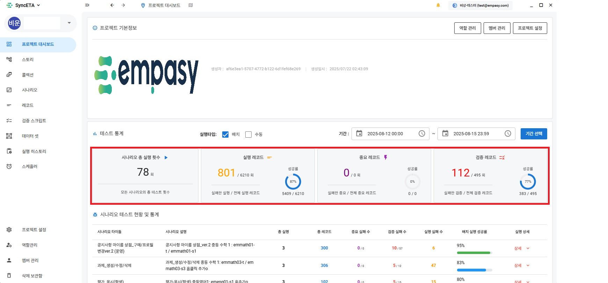Click the 95% batch success progress bar
Image resolution: width=608 pixels, height=283 pixels.
[474, 253]
